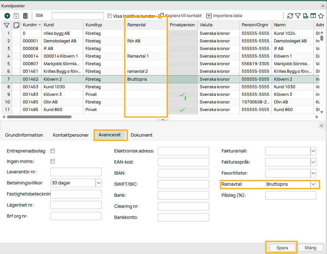
Task: Open the Fakturaspråk dropdown
Action: 313,162
